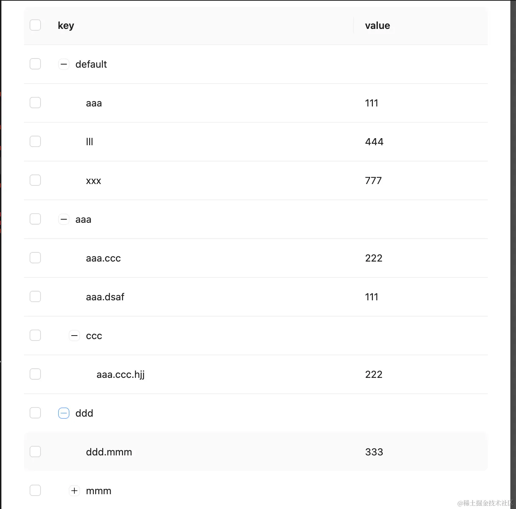Viewport: 516px width, 509px height.
Task: Tick the checkbox for row xxx
Action: 35,180
